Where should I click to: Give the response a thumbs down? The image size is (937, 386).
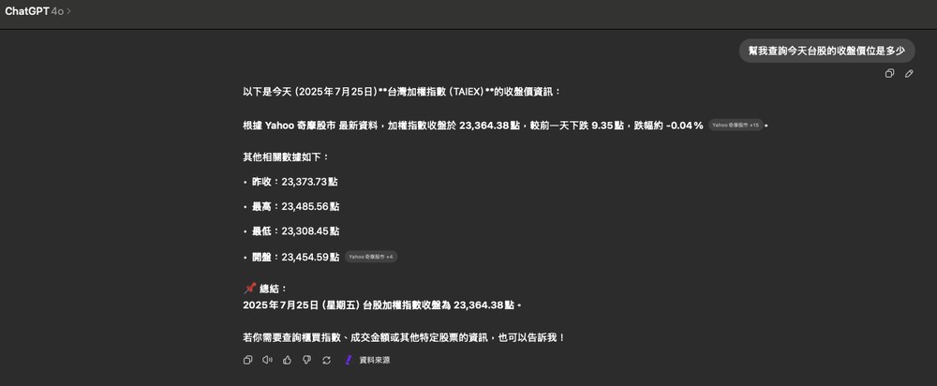tap(306, 360)
